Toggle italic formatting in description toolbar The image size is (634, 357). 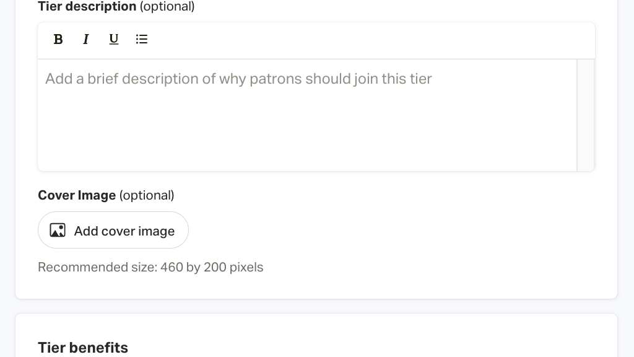coord(86,39)
